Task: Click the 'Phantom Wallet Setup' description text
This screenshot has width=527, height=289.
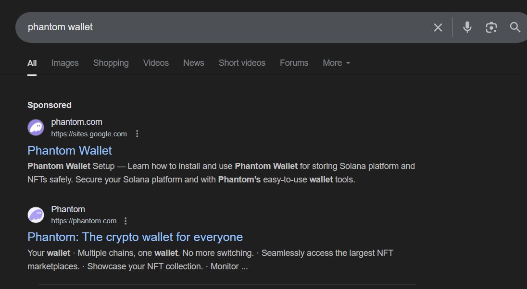Action: (71, 166)
